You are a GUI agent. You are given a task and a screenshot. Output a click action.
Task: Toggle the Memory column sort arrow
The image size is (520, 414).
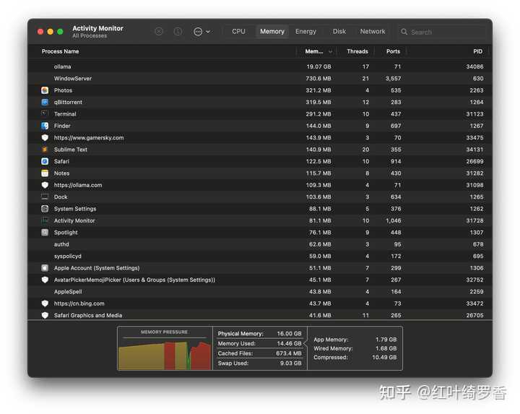point(330,52)
